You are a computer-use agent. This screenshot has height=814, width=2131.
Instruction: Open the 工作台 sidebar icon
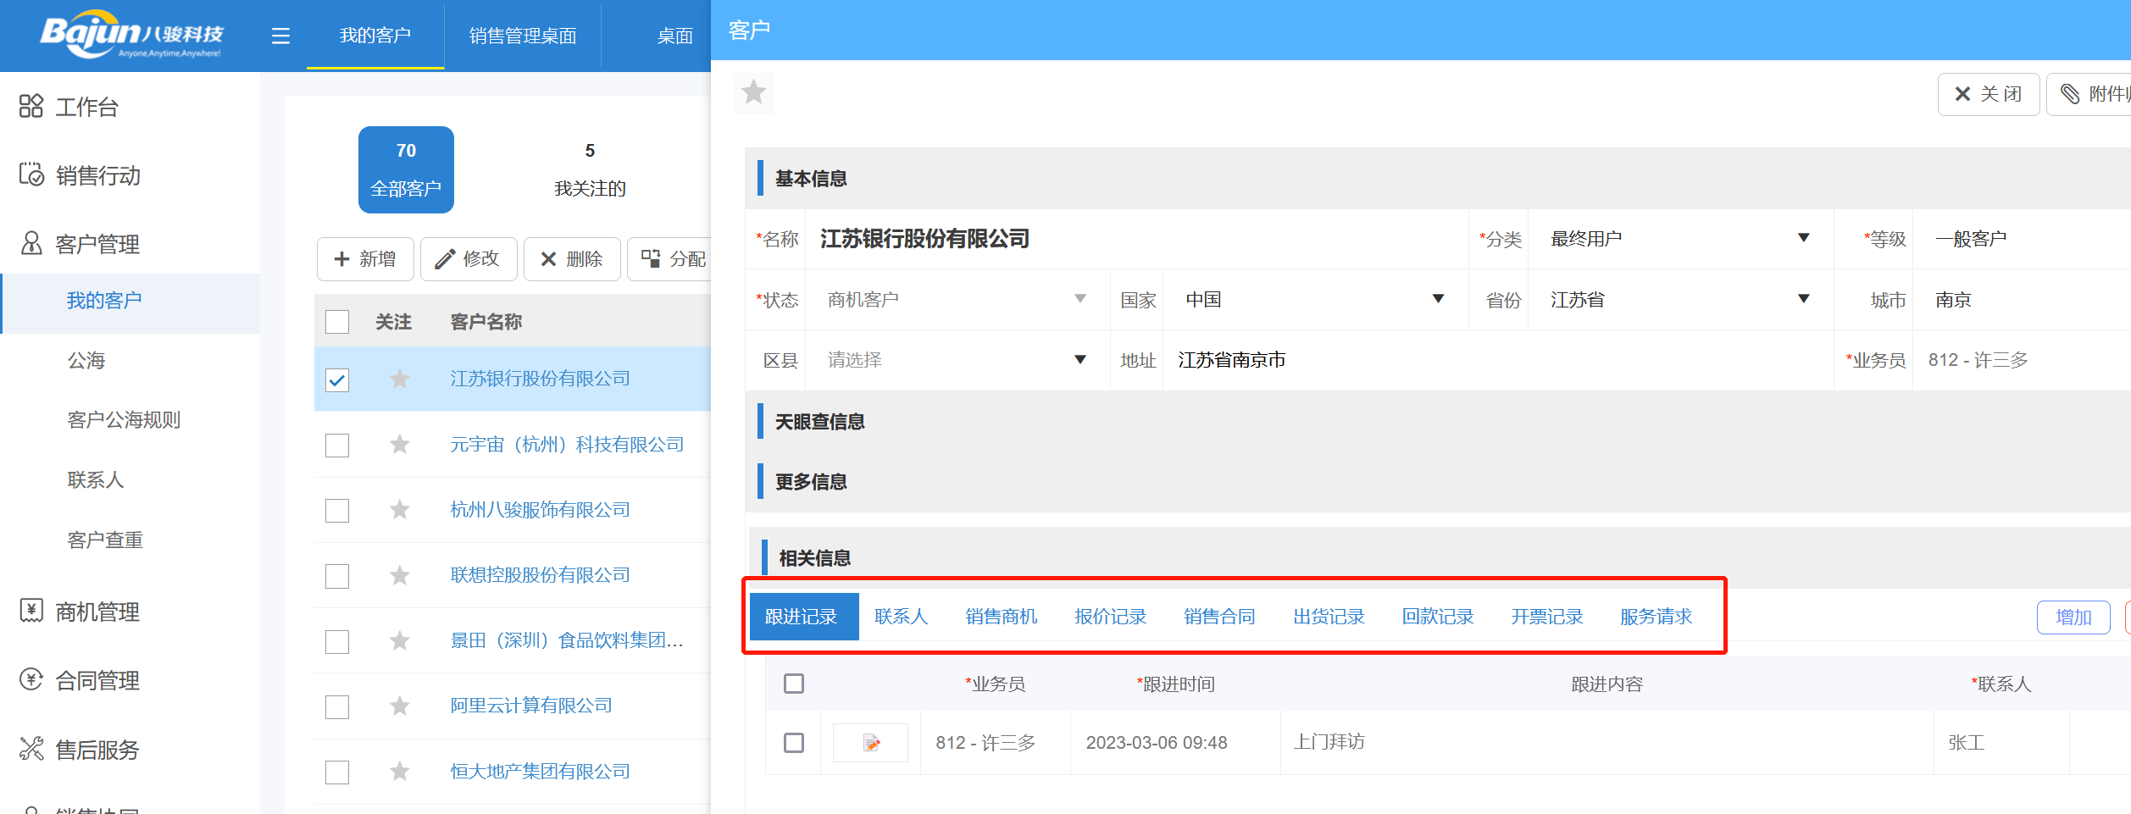31,107
